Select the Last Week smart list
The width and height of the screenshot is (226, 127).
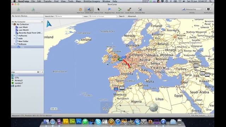(x=23, y=27)
